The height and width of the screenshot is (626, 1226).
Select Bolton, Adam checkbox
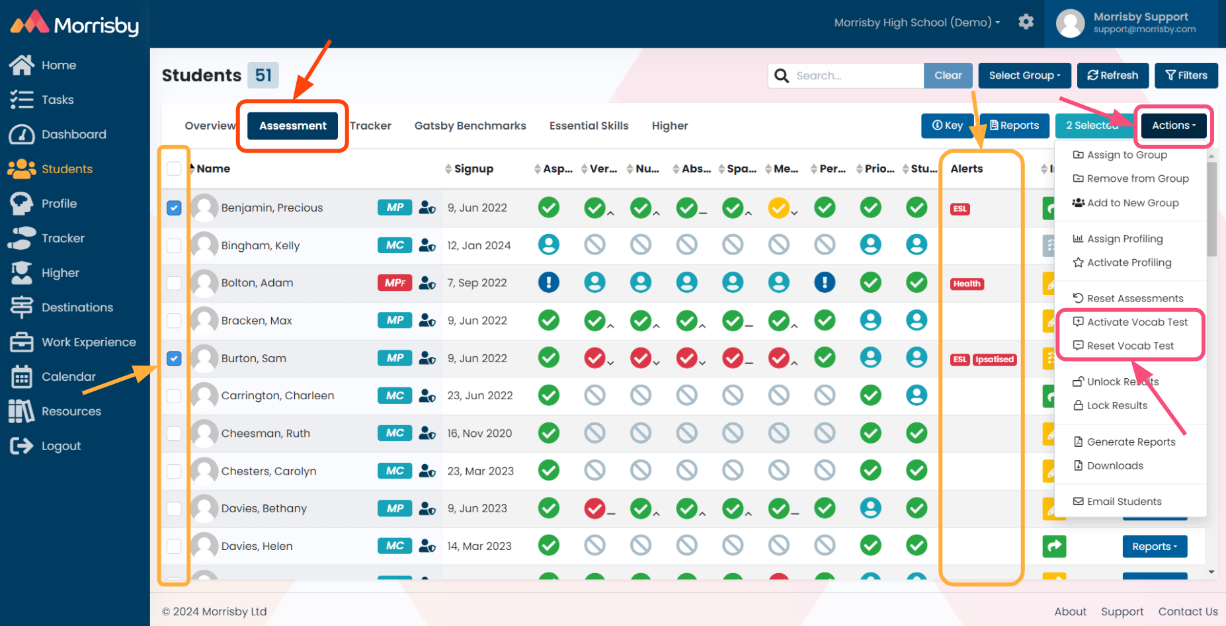(174, 283)
